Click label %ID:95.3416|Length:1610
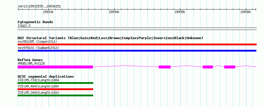This screenshot has height=107, width=265. [x=38, y=93]
